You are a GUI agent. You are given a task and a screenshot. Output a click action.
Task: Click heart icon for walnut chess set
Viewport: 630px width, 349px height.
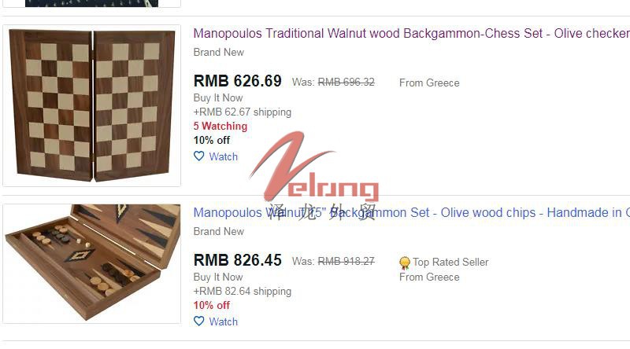click(x=199, y=156)
